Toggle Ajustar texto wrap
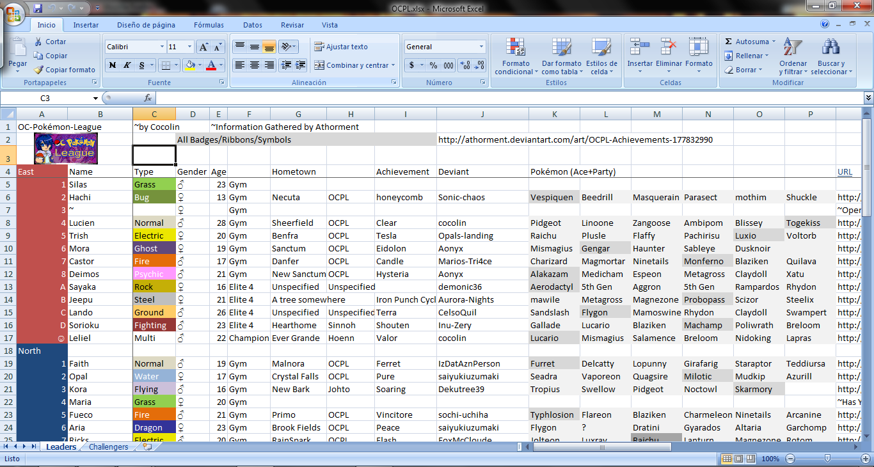Image resolution: width=874 pixels, height=467 pixels. coord(341,47)
